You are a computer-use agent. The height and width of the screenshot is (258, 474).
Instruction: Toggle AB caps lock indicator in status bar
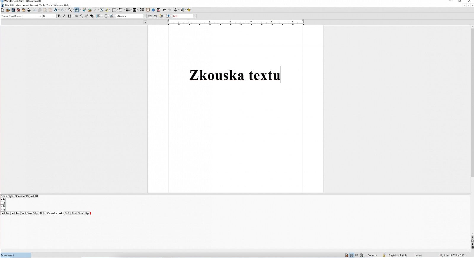point(356,255)
